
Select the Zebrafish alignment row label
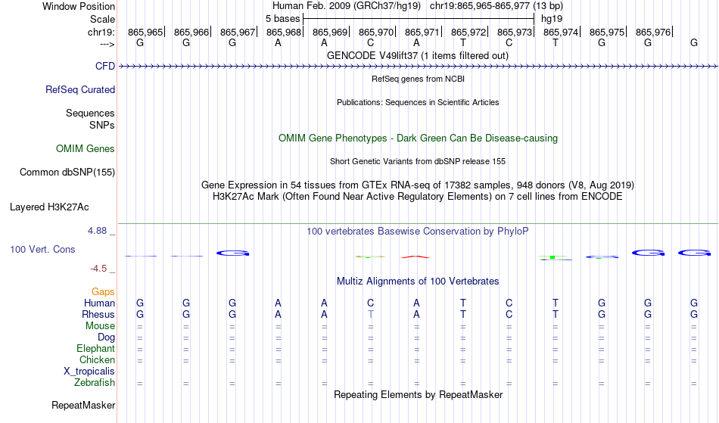95,383
